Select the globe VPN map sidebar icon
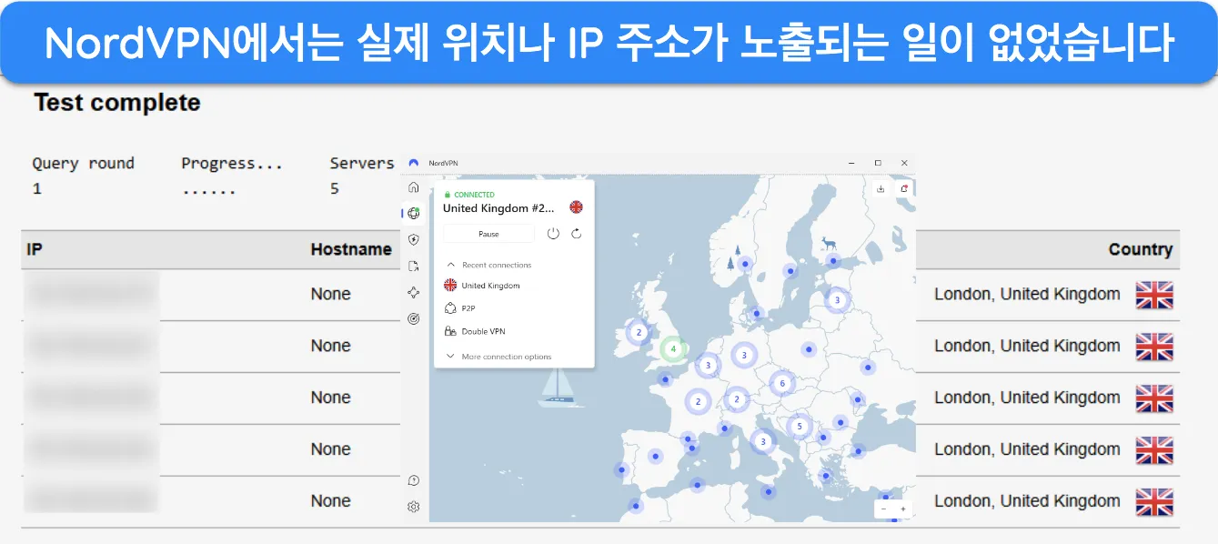1218x544 pixels. pos(414,214)
